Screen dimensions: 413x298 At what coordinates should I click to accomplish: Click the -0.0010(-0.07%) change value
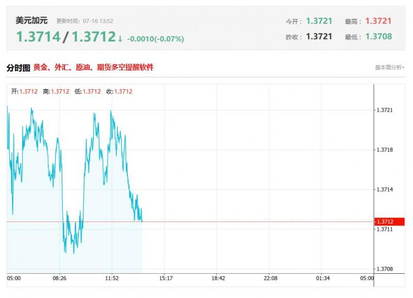[x=155, y=39]
